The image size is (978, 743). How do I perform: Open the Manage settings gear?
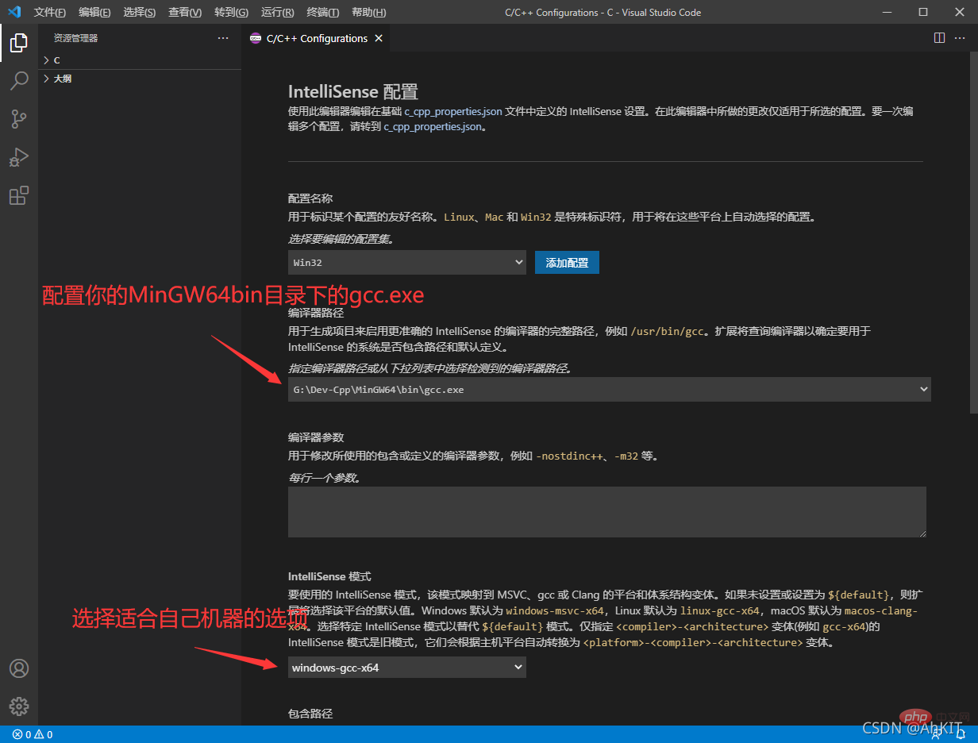point(19,706)
